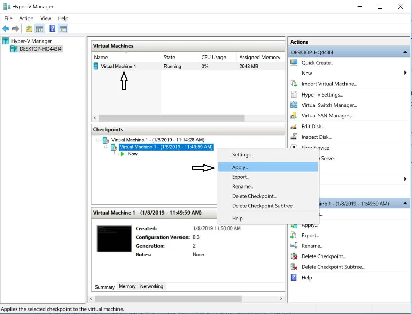The image size is (412, 314).
Task: Click the Quick Create icon in Actions
Action: click(x=294, y=63)
